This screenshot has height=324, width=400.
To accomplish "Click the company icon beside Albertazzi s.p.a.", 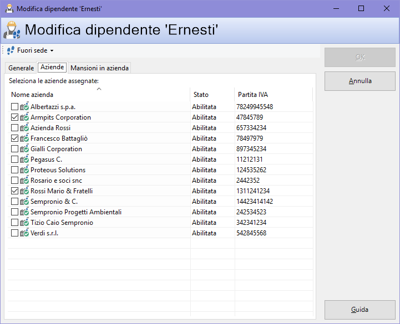I will coord(24,107).
